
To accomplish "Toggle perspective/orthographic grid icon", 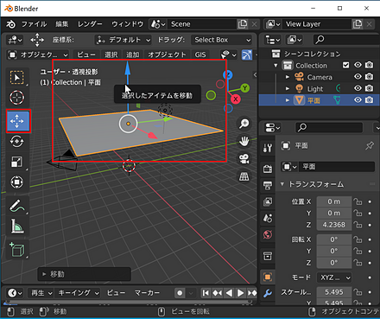I will [244, 176].
